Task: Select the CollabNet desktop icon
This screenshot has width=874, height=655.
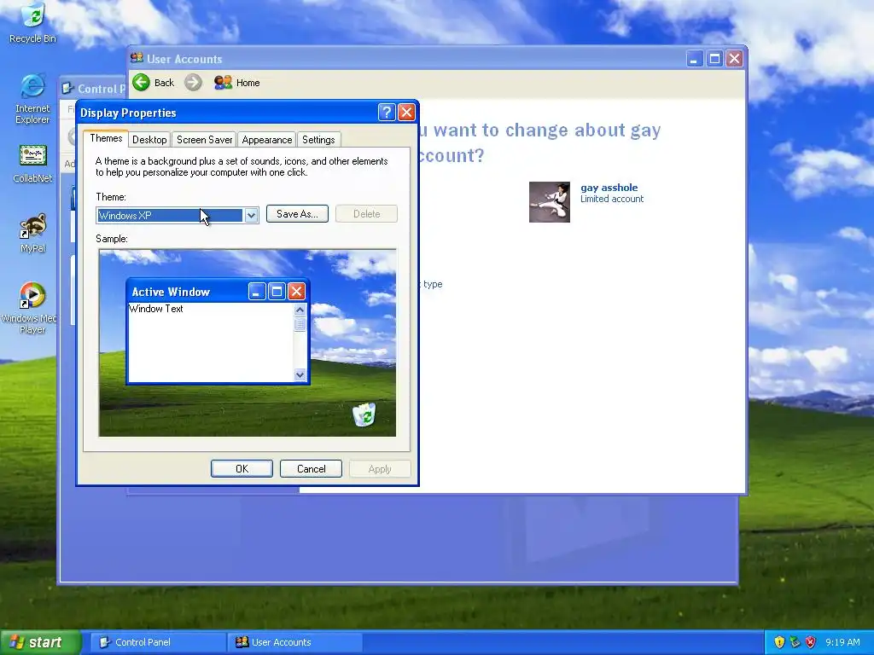Action: tap(32, 164)
